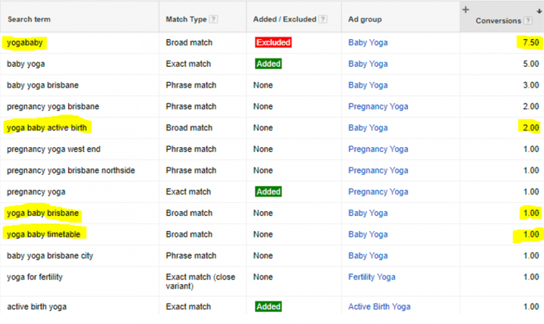Click the help icon beside Added / Excluded
Viewport: 544px width, 324px height.
point(323,19)
